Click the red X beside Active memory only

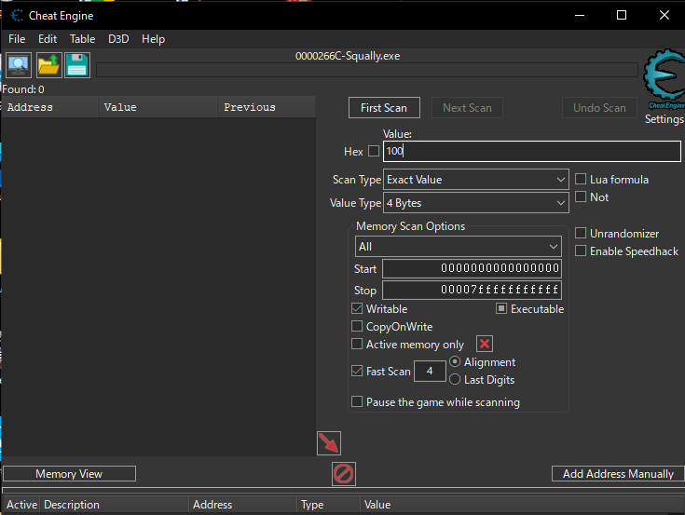pyautogui.click(x=484, y=344)
